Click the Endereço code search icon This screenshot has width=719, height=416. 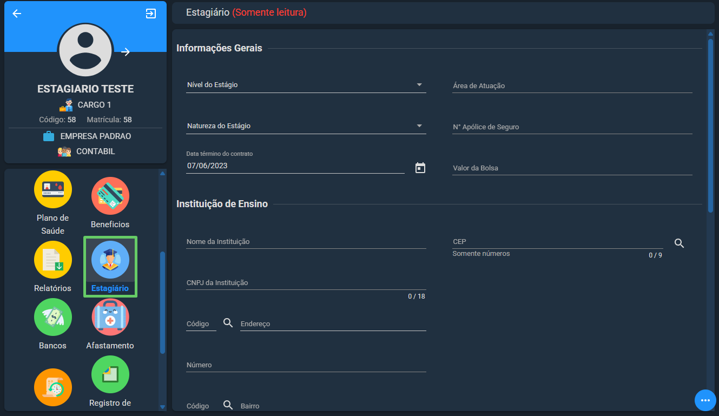coord(228,323)
